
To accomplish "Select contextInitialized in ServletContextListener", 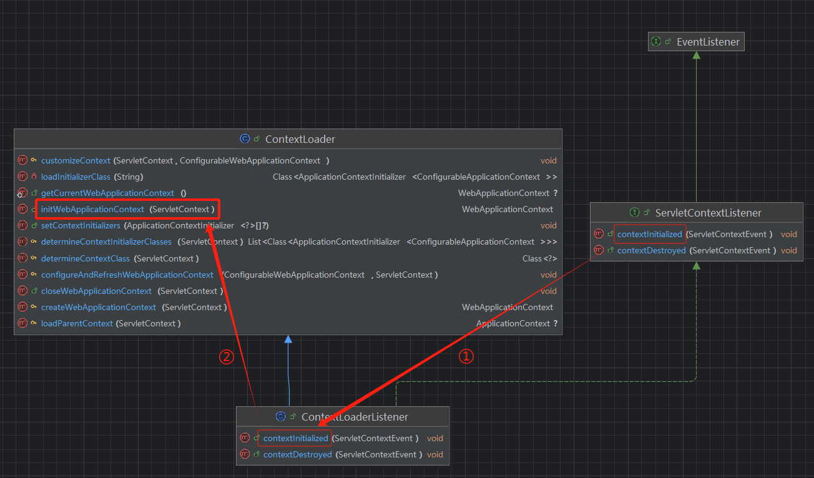I will (x=649, y=234).
